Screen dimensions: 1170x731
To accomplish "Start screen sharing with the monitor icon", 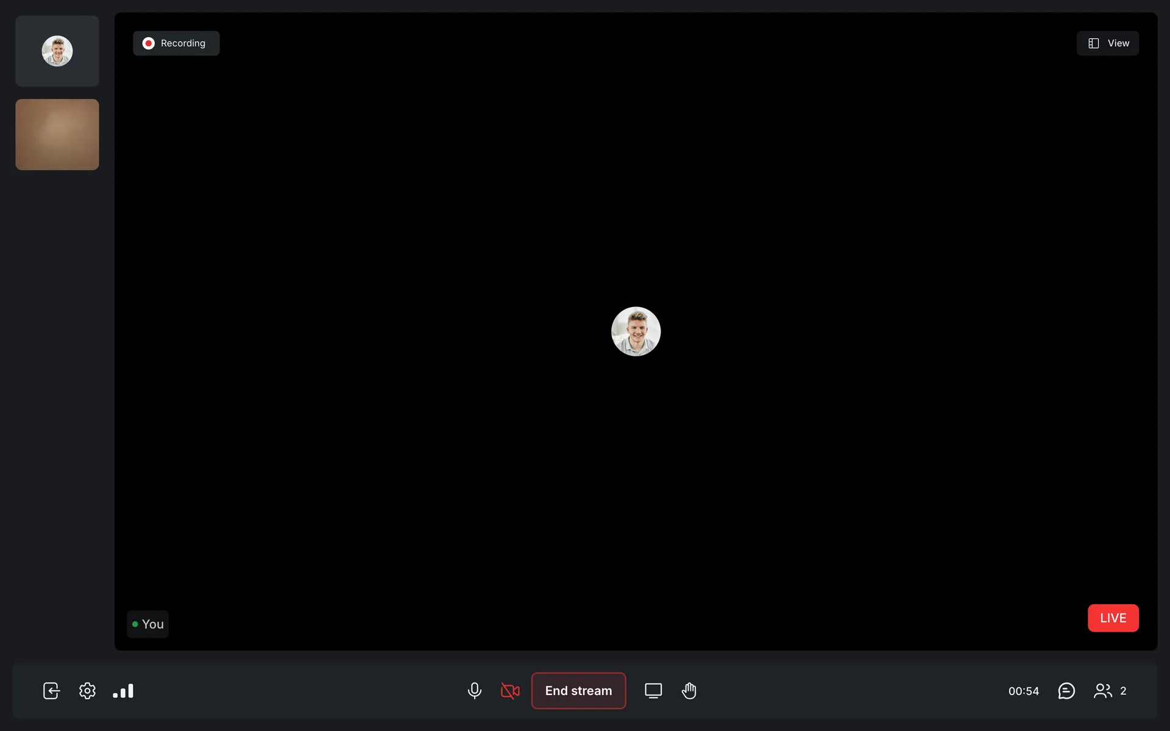I will click(x=653, y=691).
